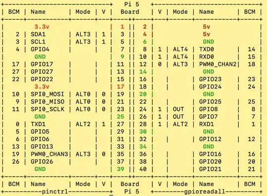
Task: Select the SCL1 pin name
Action: pos(38,42)
